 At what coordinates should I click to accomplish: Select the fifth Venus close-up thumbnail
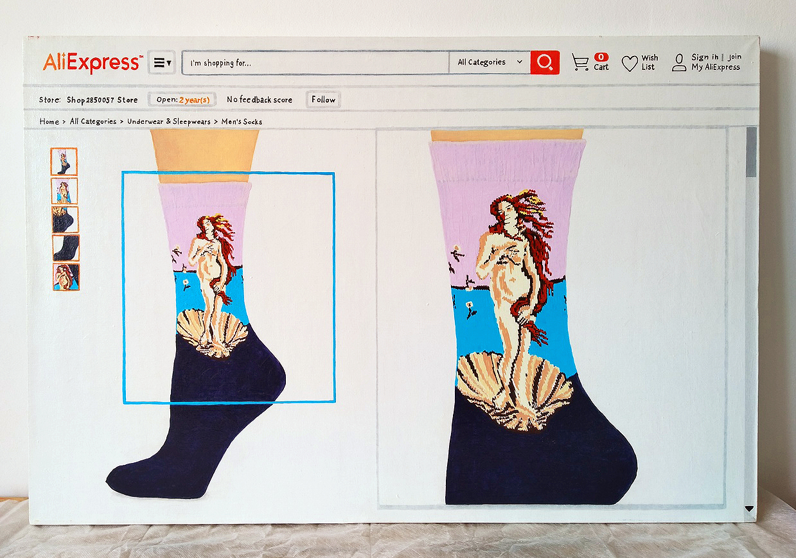click(66, 277)
